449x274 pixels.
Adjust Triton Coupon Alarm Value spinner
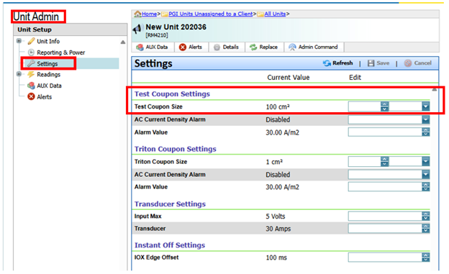coord(426,187)
